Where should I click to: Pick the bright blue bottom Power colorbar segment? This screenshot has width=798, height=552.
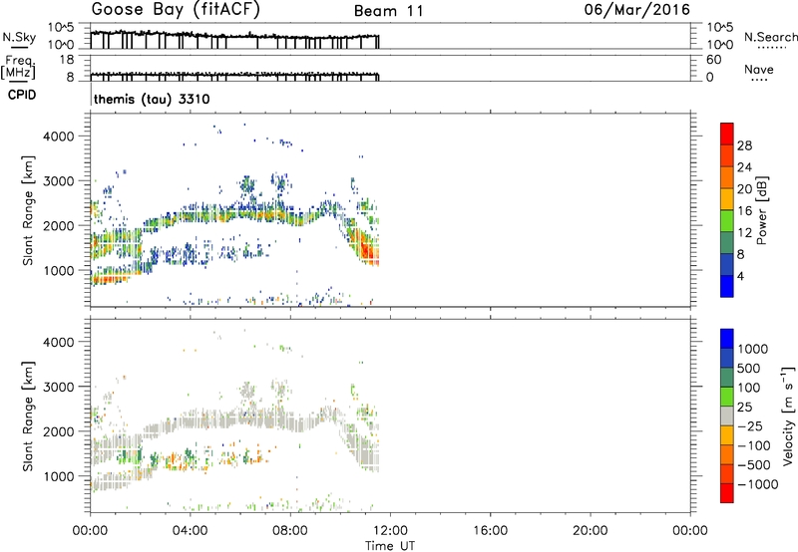pyautogui.click(x=727, y=286)
